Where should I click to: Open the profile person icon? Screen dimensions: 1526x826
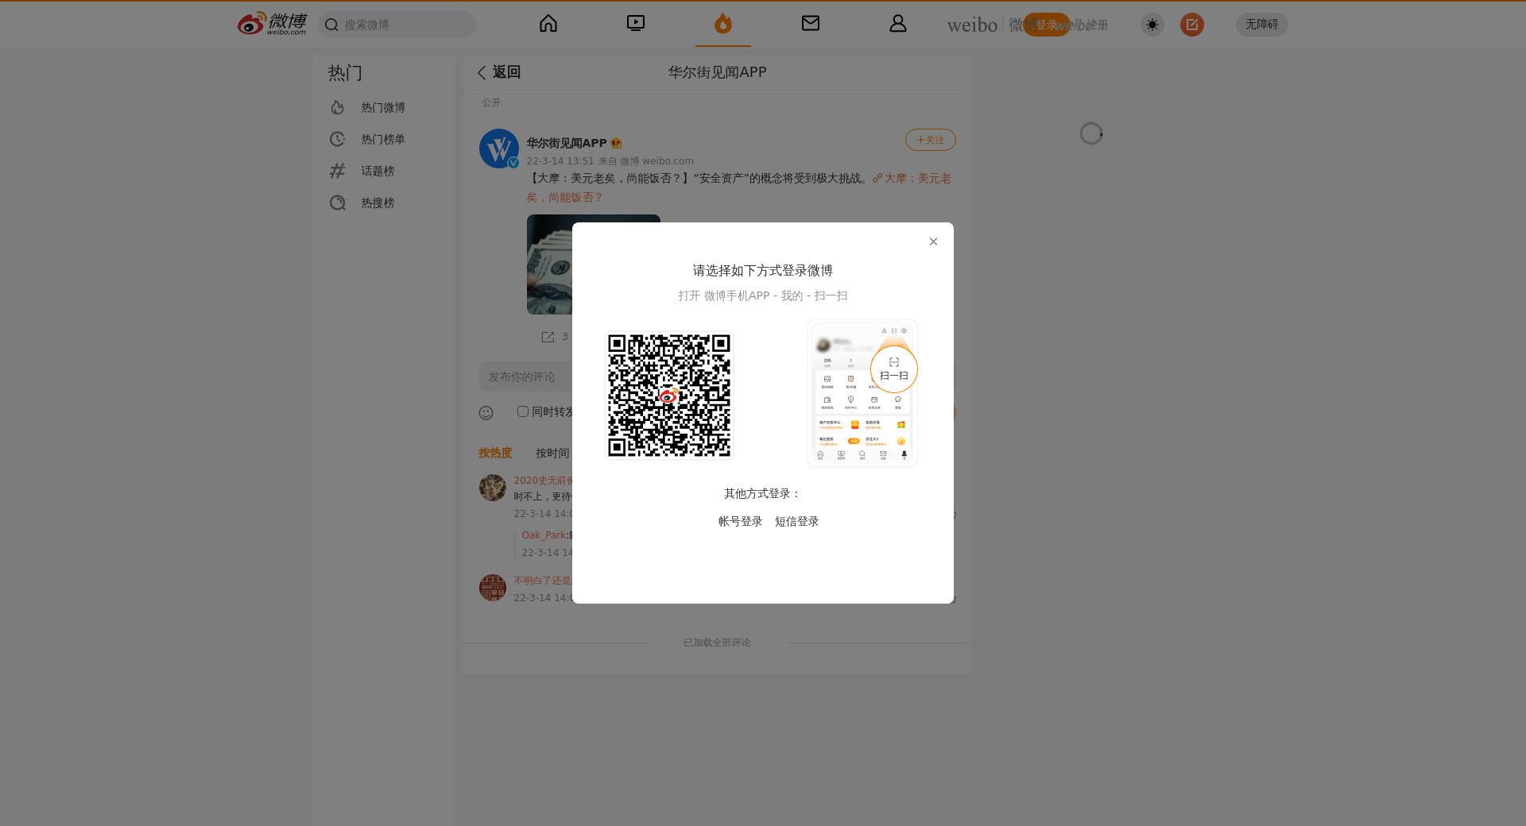898,24
